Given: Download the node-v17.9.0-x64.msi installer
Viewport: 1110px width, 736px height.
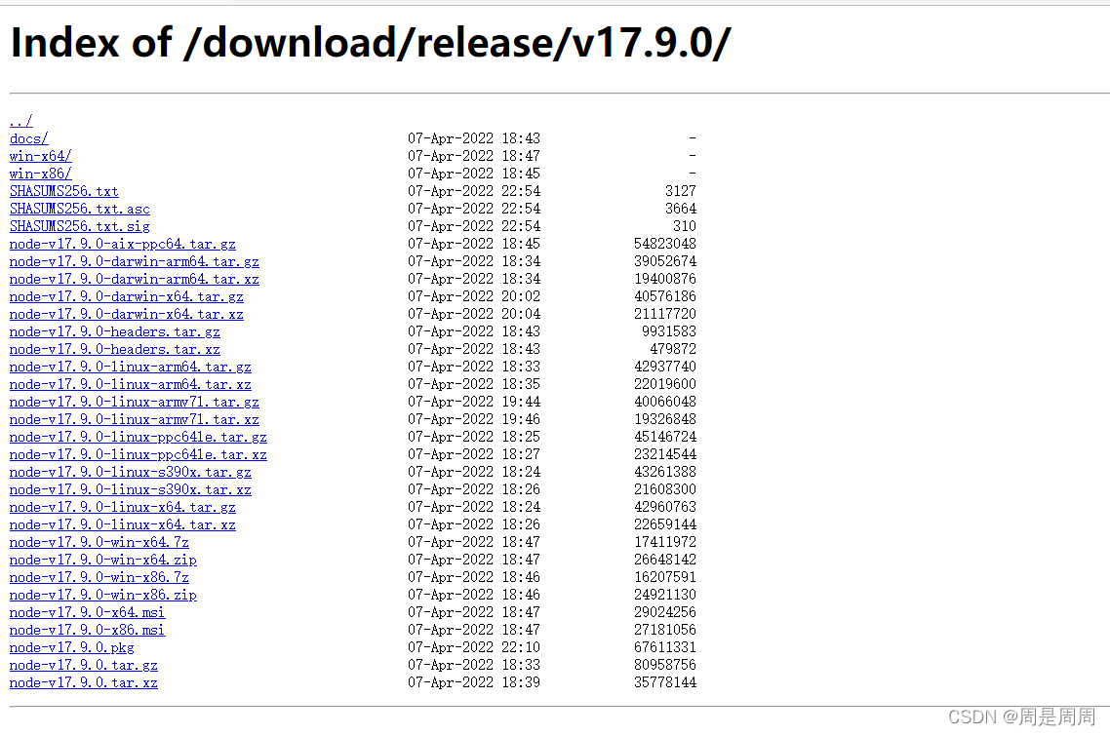Looking at the screenshot, I should click(87, 613).
